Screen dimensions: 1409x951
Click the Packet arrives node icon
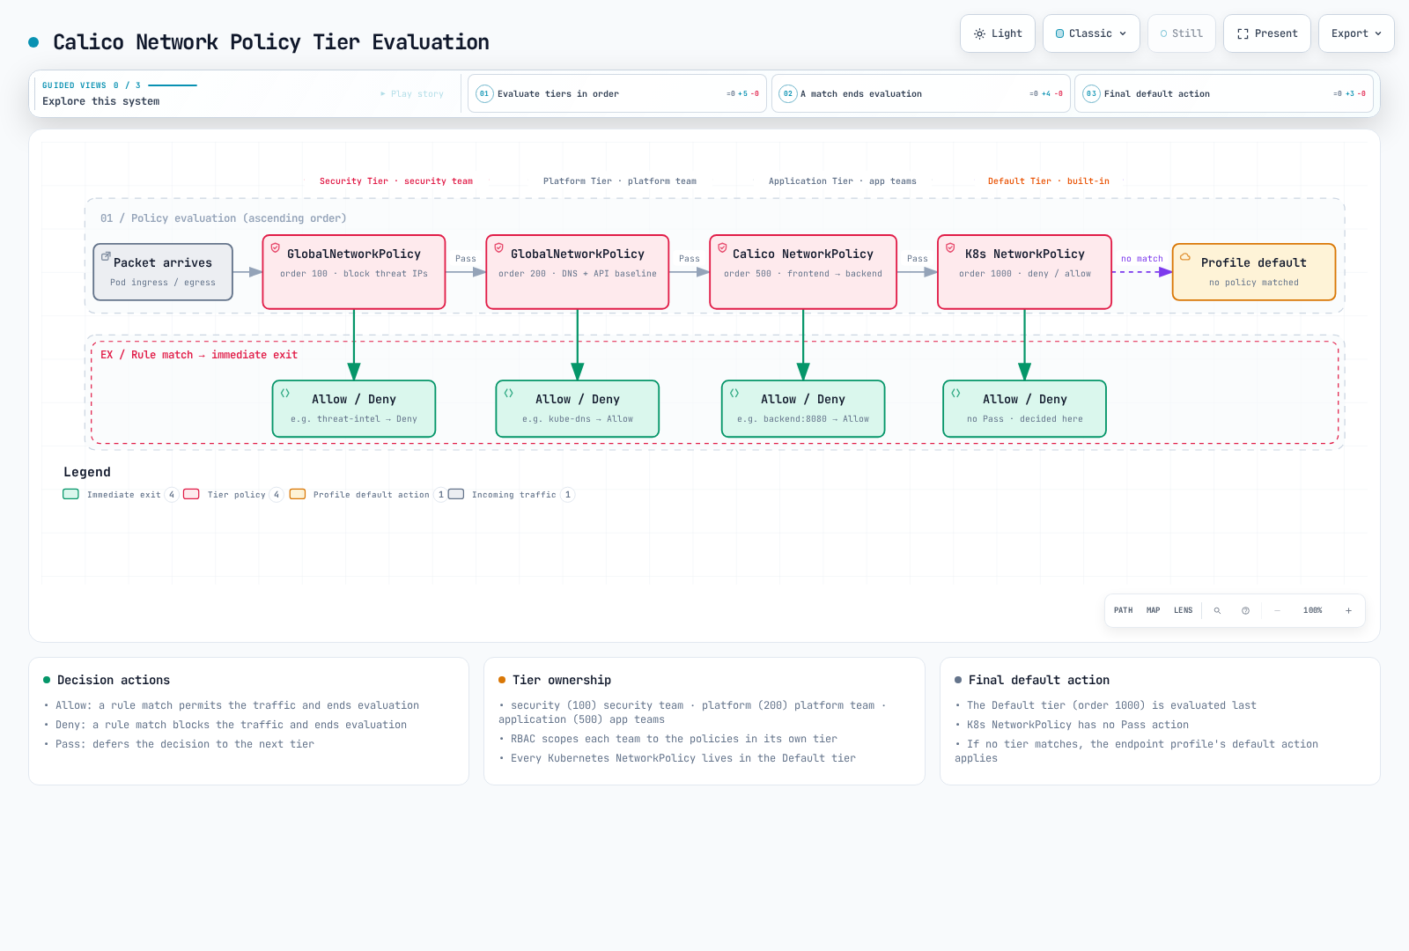coord(106,256)
